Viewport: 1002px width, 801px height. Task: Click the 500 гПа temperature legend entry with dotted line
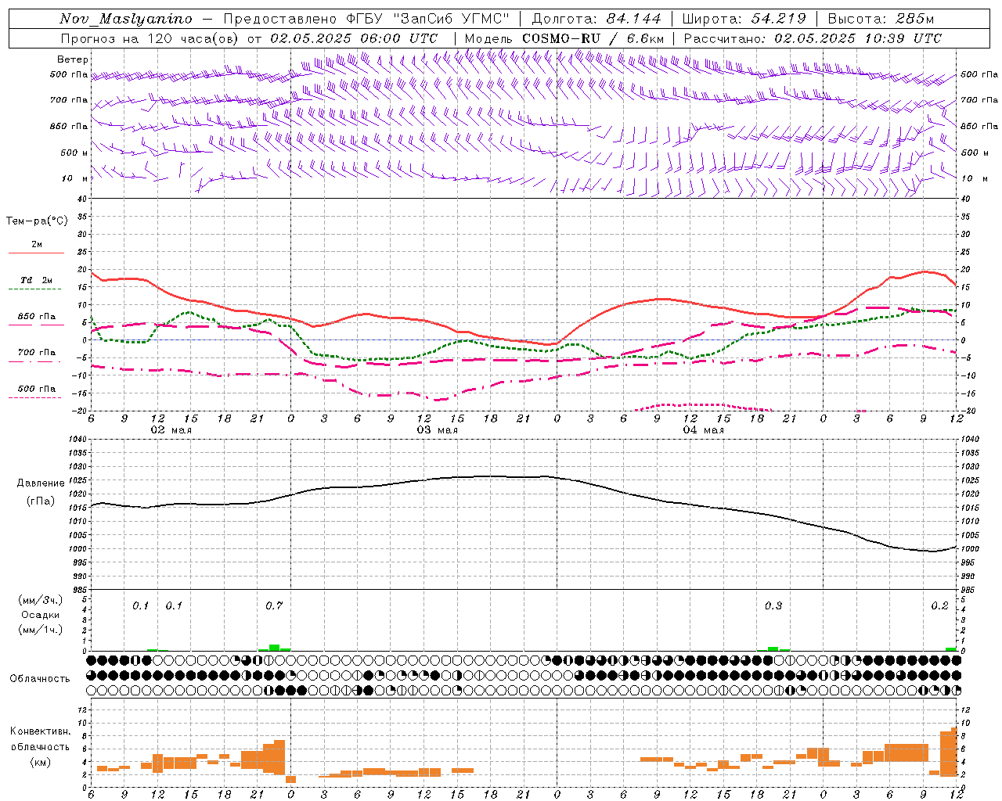coord(36,389)
